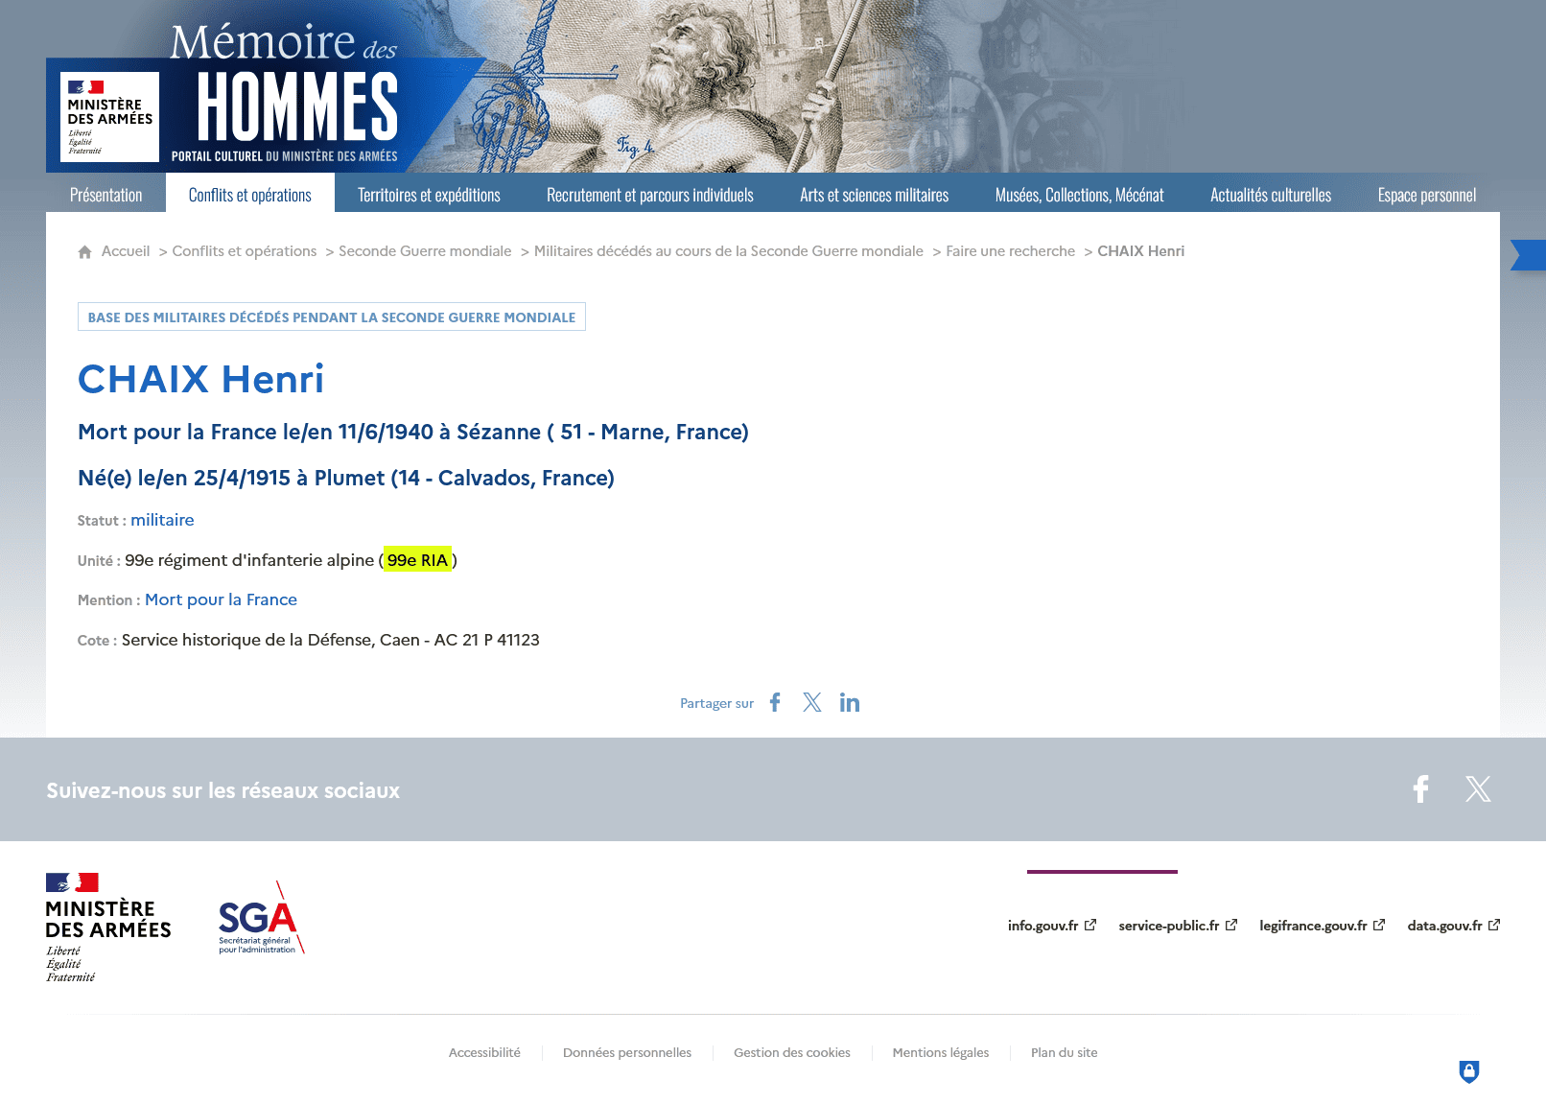This screenshot has width=1546, height=1104.
Task: Click the home icon in the breadcrumb
Action: [x=84, y=251]
